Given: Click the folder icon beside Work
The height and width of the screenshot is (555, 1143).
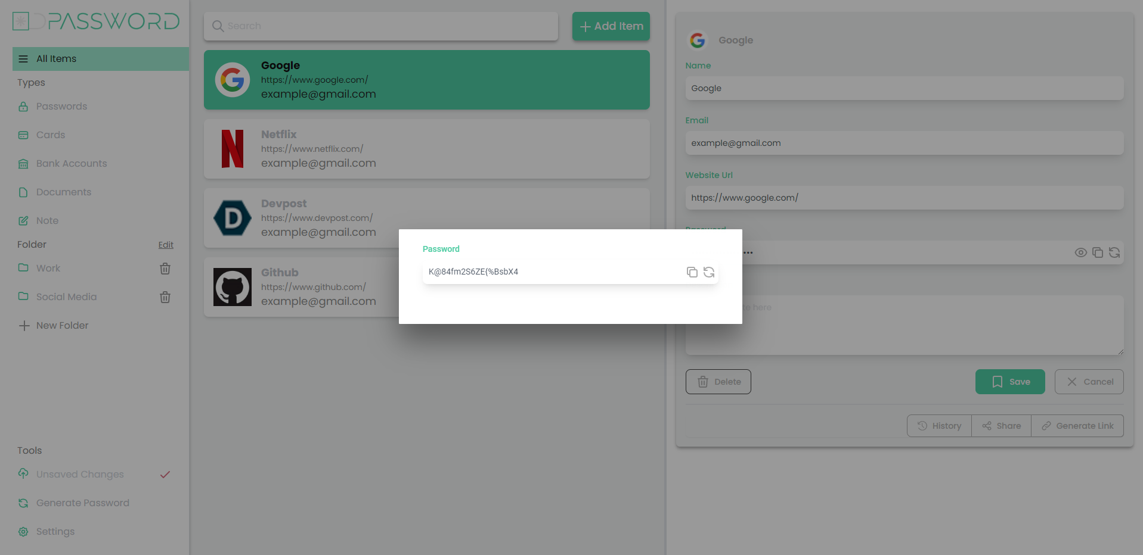Looking at the screenshot, I should (x=23, y=268).
